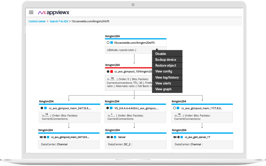The height and width of the screenshot is (166, 266).
Task: Click the AppViewX logo
Action: click(x=54, y=12)
